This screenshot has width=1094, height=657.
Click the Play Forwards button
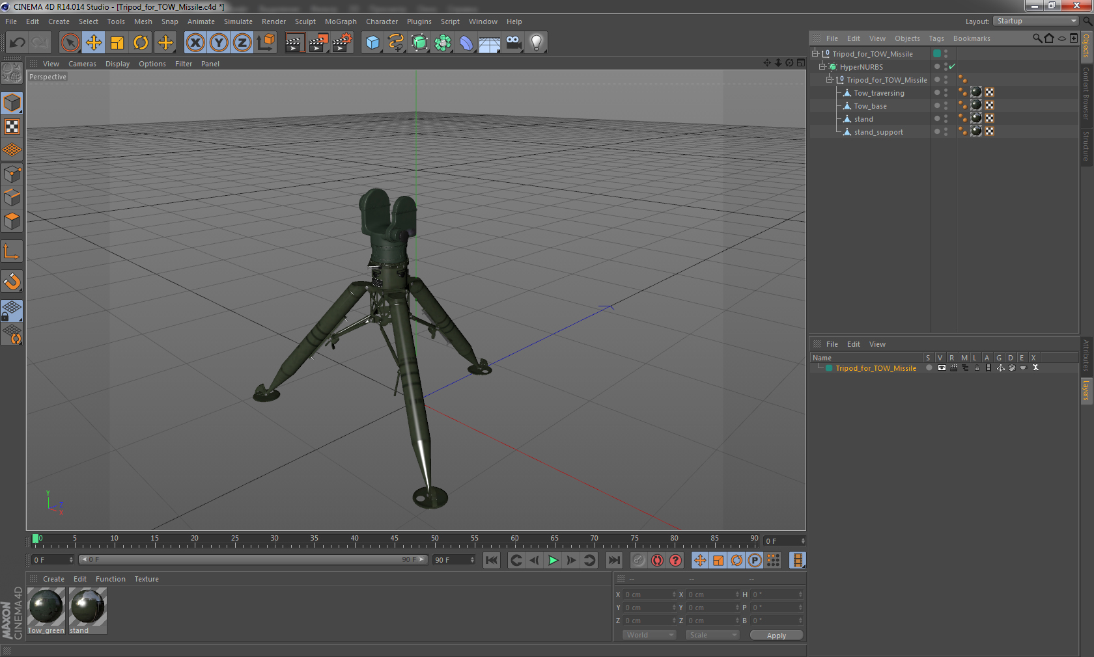pos(553,560)
